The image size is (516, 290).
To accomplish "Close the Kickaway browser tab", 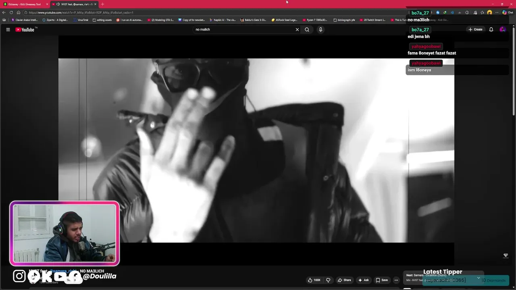I will point(47,4).
